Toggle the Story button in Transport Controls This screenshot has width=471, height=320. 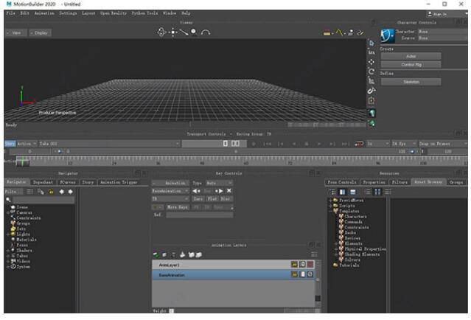click(10, 144)
